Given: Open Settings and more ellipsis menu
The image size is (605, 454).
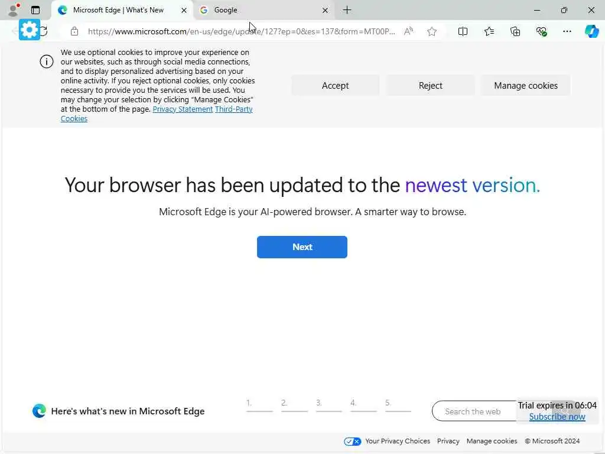Looking at the screenshot, I should [x=567, y=31].
